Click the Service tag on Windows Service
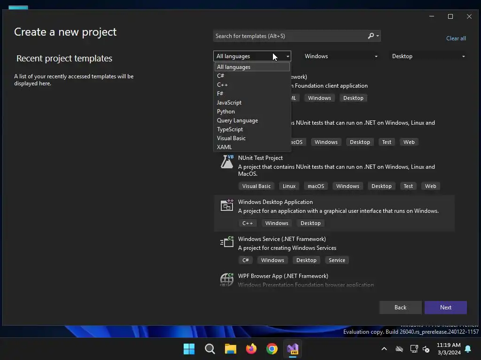The height and width of the screenshot is (360, 481). [x=337, y=260]
